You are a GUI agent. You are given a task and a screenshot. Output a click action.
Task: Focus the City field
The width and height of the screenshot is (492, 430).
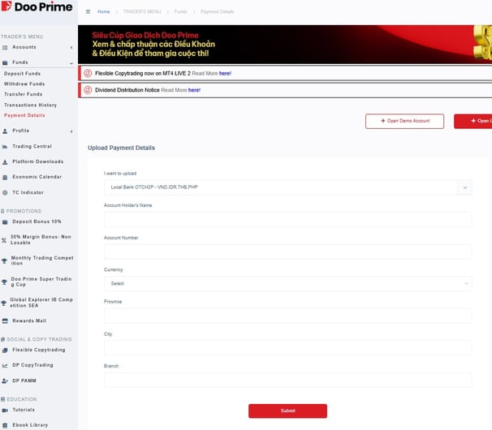[287, 348]
